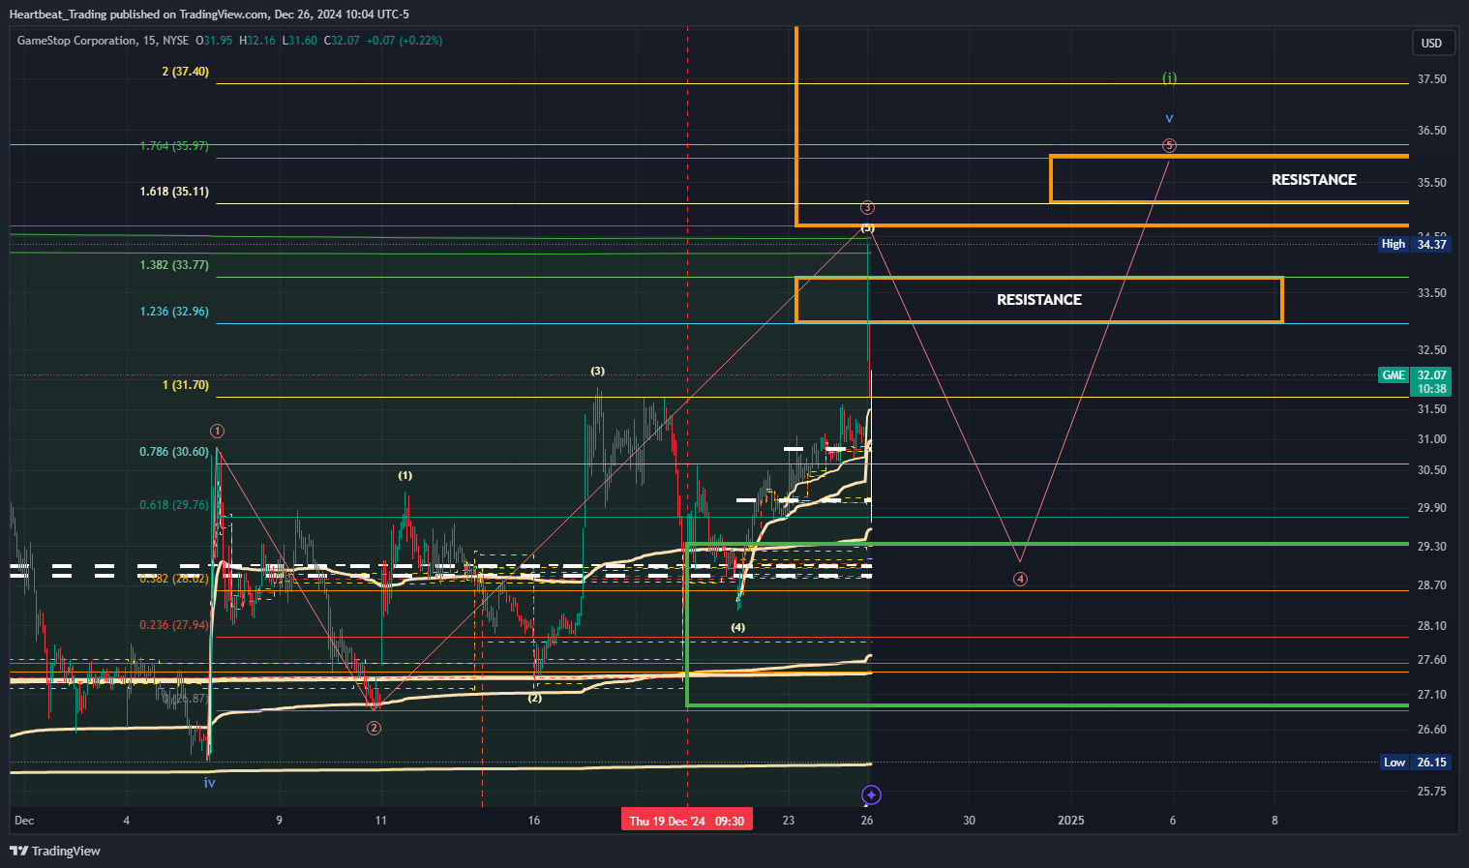Click the 28.10 value on price scale
1469x868 pixels.
[x=1432, y=626]
